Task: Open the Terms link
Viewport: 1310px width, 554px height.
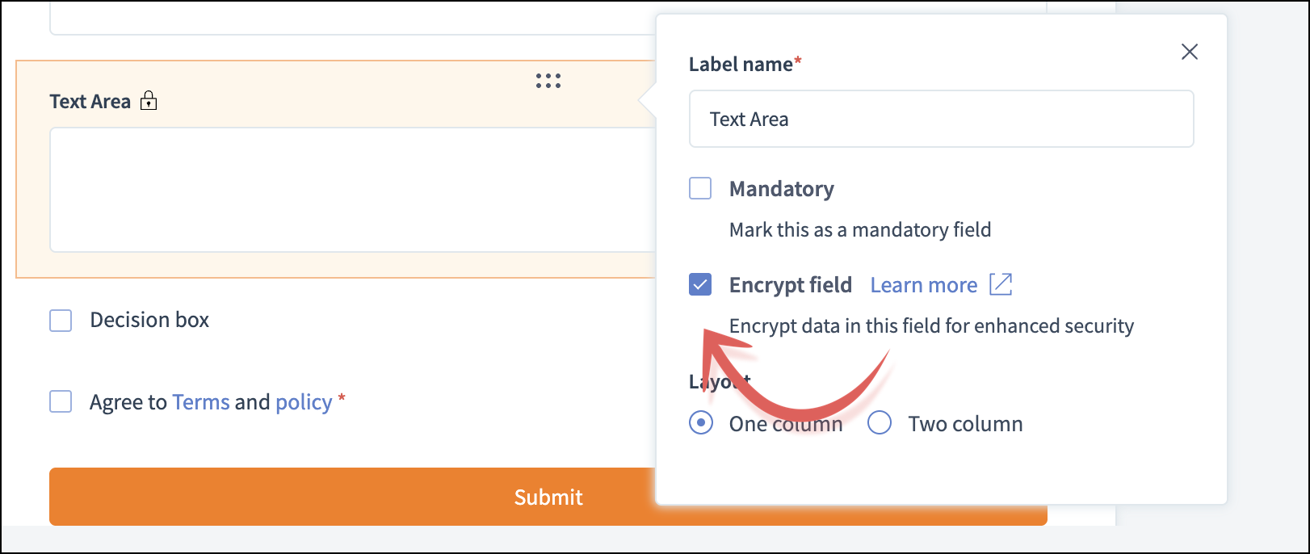Action: coord(200,402)
